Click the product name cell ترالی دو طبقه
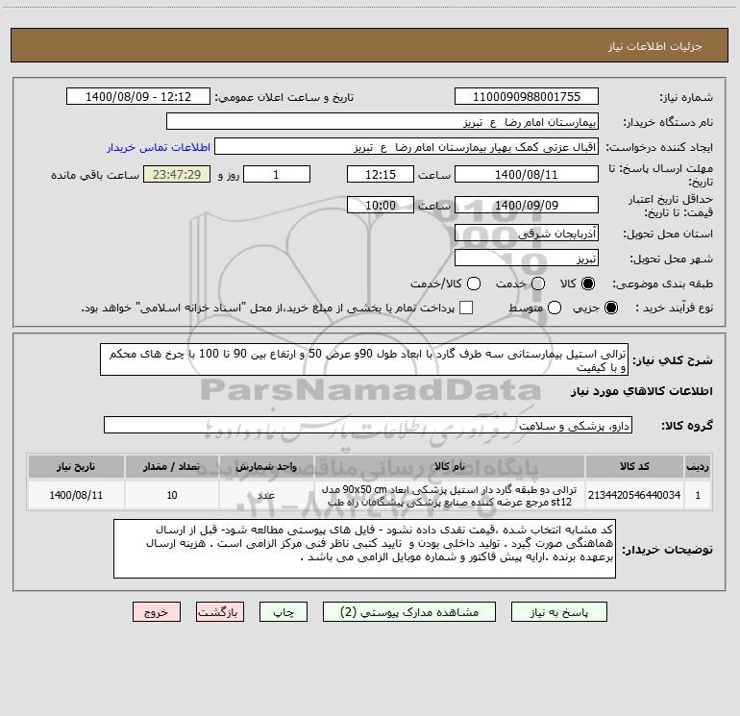The width and height of the screenshot is (740, 716). (x=450, y=495)
